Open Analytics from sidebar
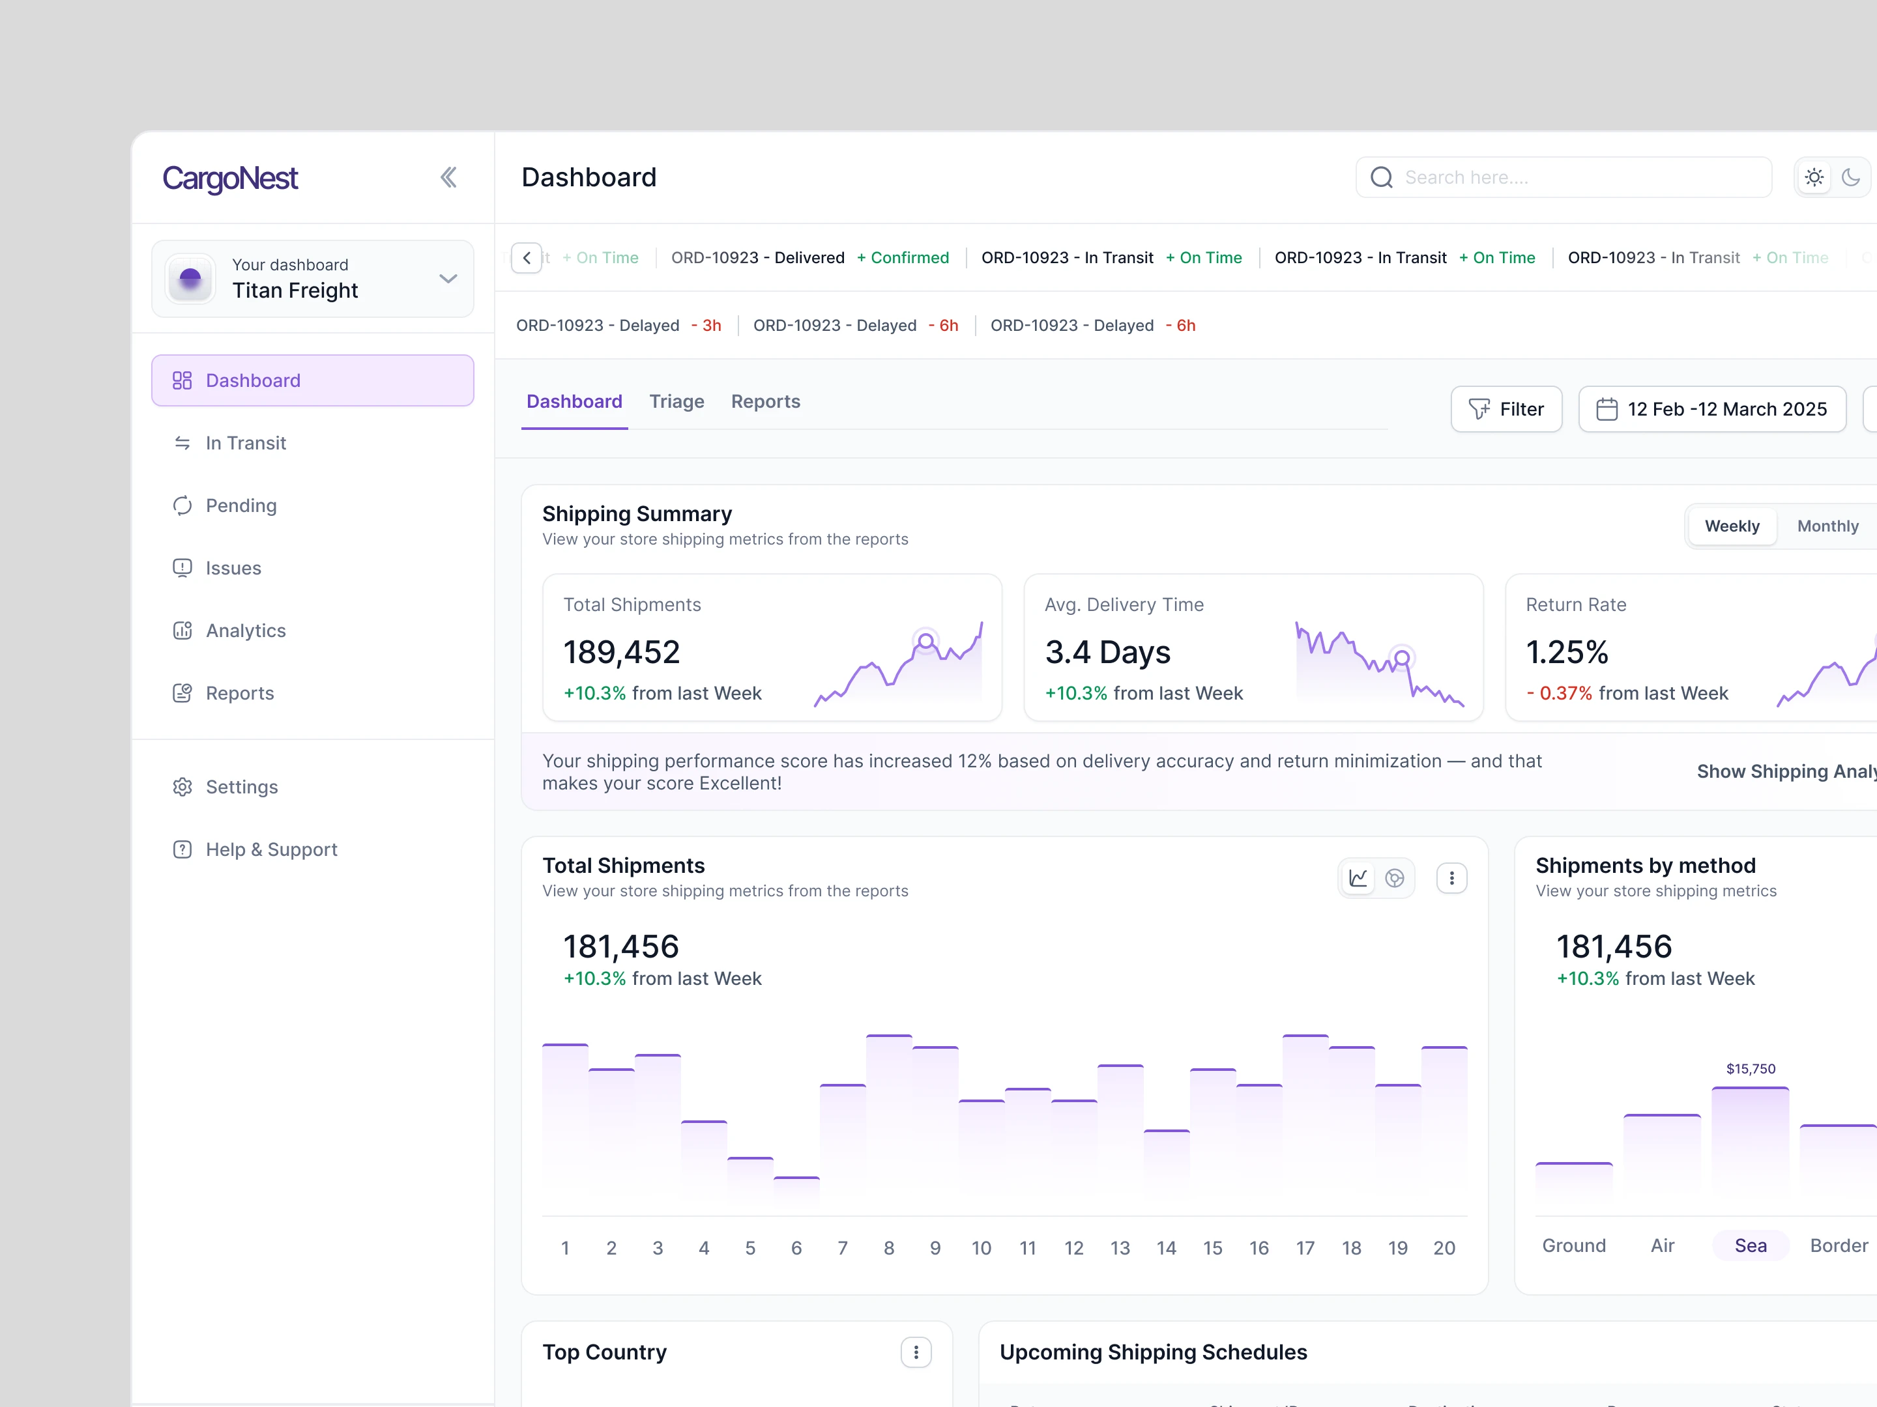The image size is (1877, 1407). click(245, 631)
